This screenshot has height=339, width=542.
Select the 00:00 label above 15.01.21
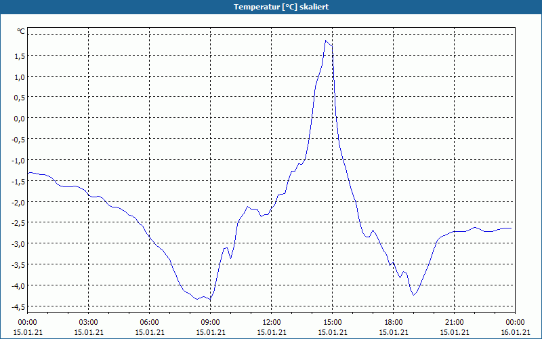coord(27,323)
